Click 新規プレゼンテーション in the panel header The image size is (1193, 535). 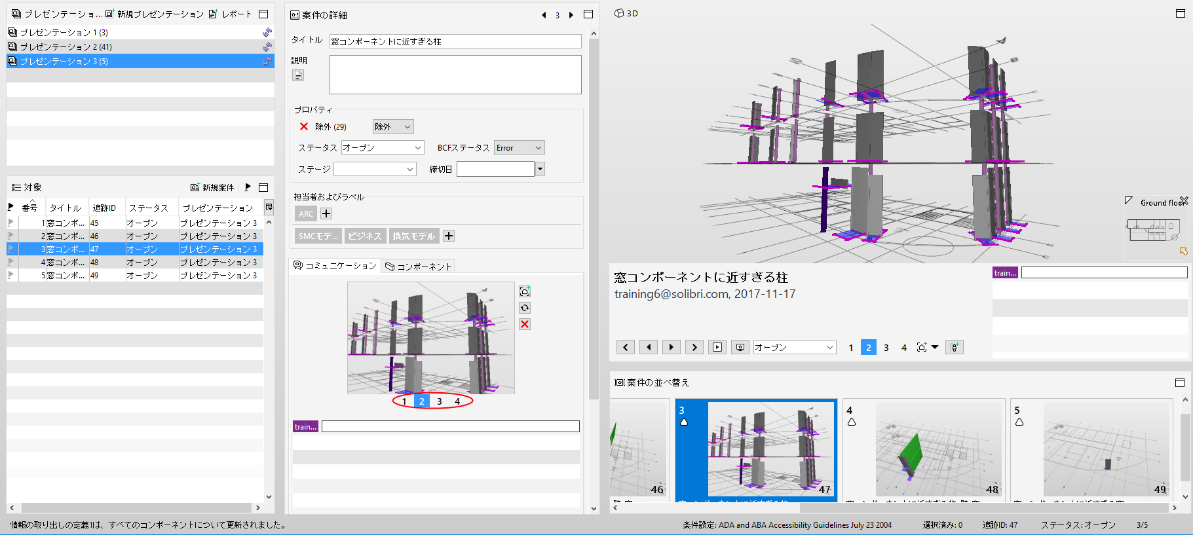155,14
